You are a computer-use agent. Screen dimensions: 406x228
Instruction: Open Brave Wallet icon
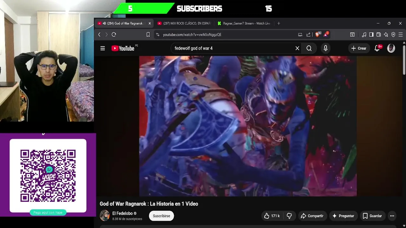click(x=379, y=35)
